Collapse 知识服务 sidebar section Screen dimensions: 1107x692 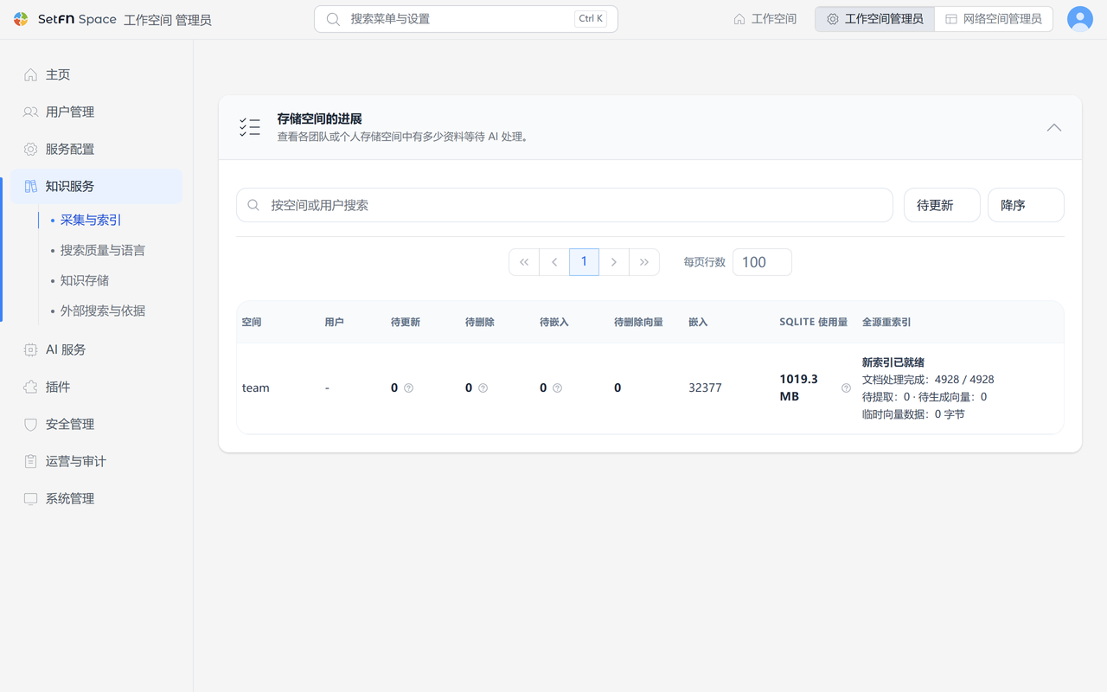[97, 186]
